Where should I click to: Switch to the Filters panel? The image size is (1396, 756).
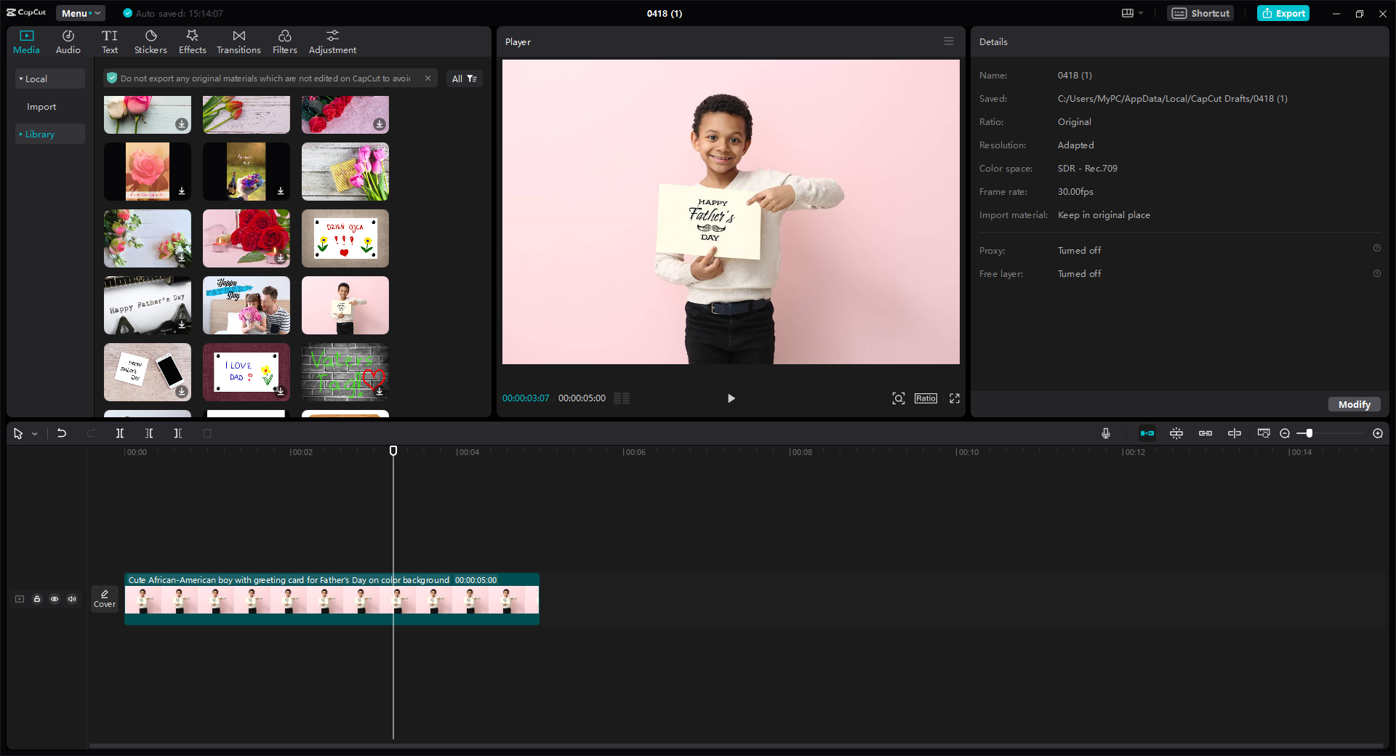pyautogui.click(x=284, y=41)
